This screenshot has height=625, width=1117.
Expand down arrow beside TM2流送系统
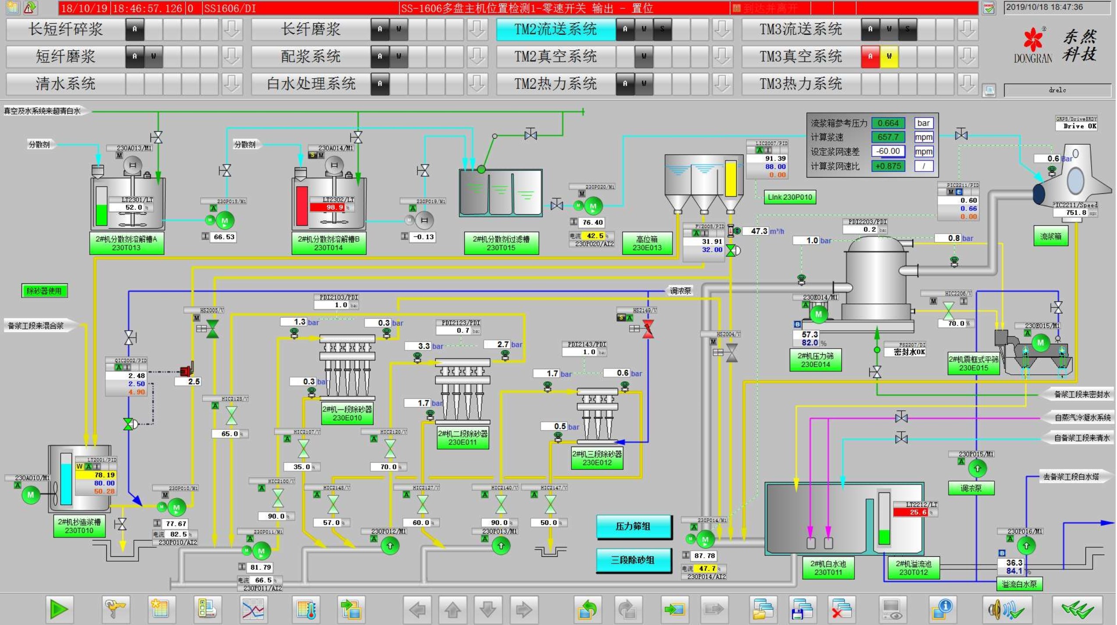point(722,29)
